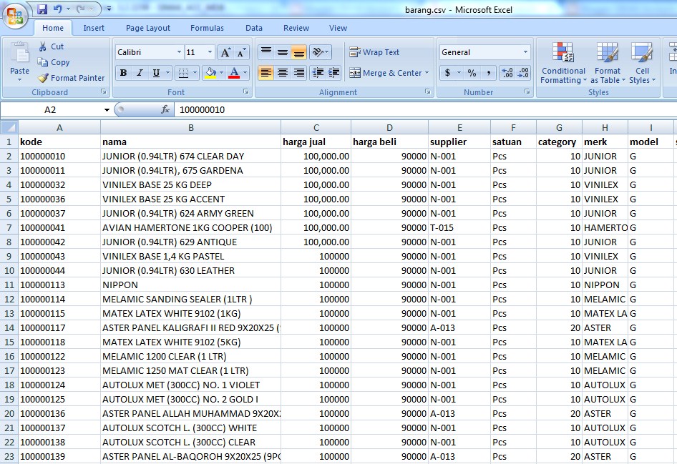Open the Review tab
Viewport: 677px width, 464px height.
tap(296, 27)
